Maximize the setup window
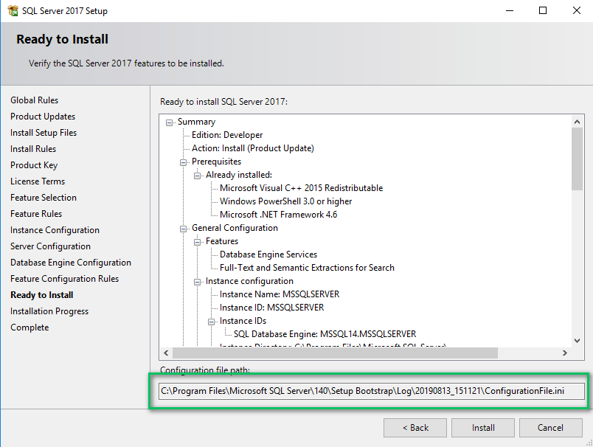 [543, 10]
